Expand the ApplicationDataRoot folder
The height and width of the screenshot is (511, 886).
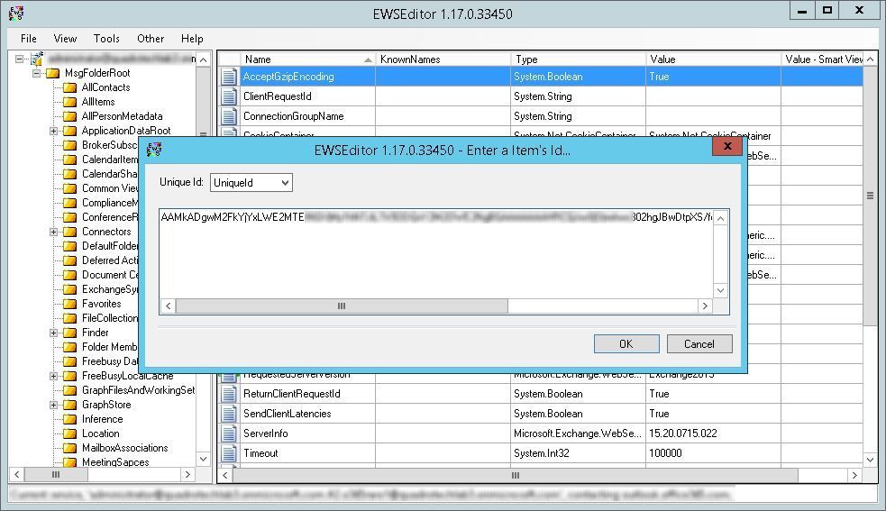pyautogui.click(x=53, y=131)
